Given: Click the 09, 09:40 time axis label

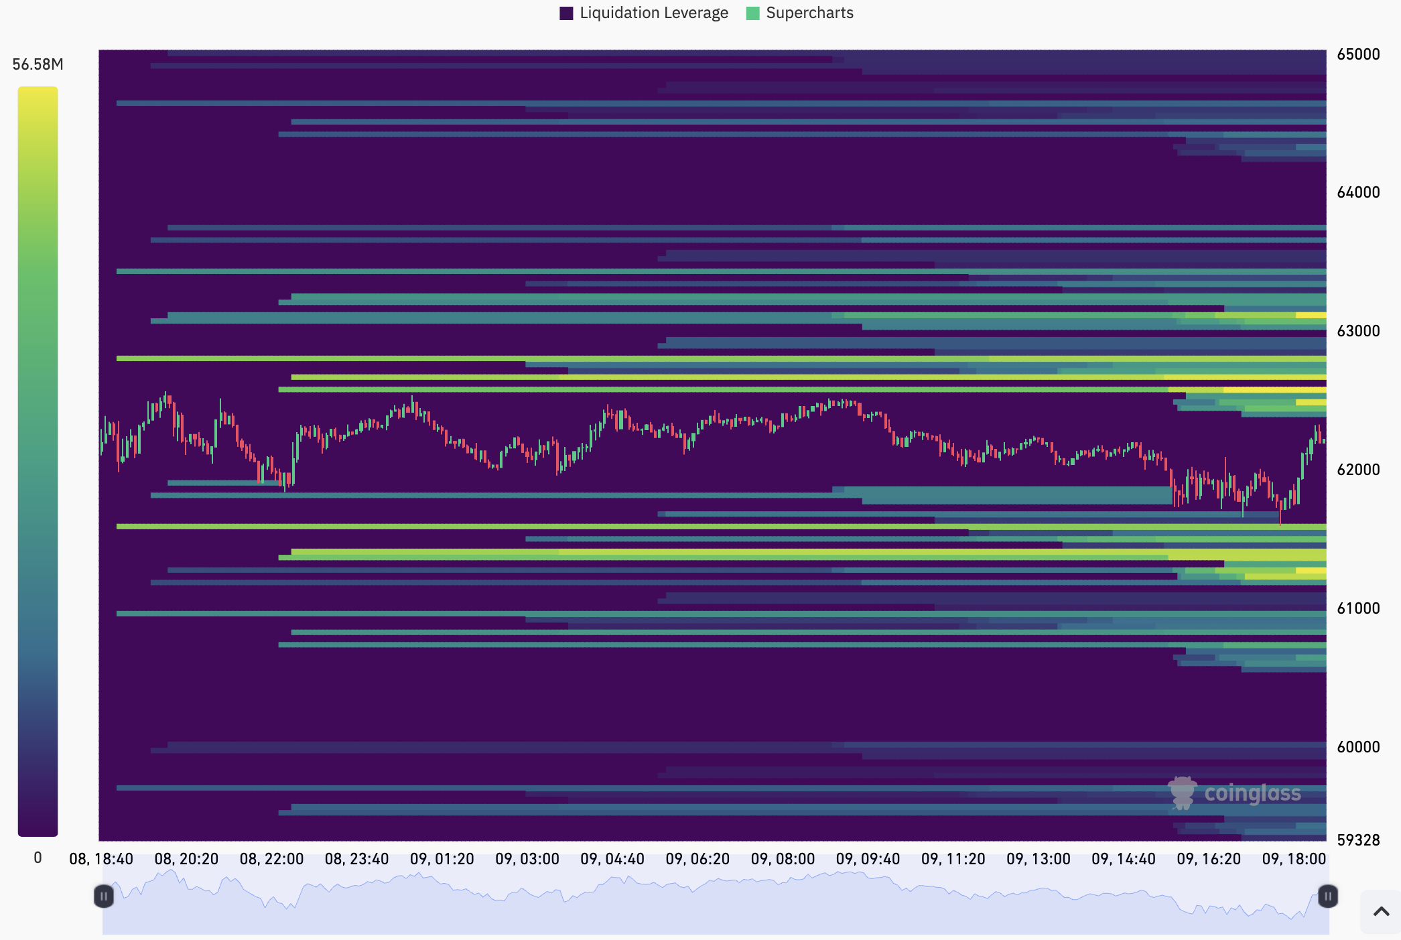Looking at the screenshot, I should [868, 859].
